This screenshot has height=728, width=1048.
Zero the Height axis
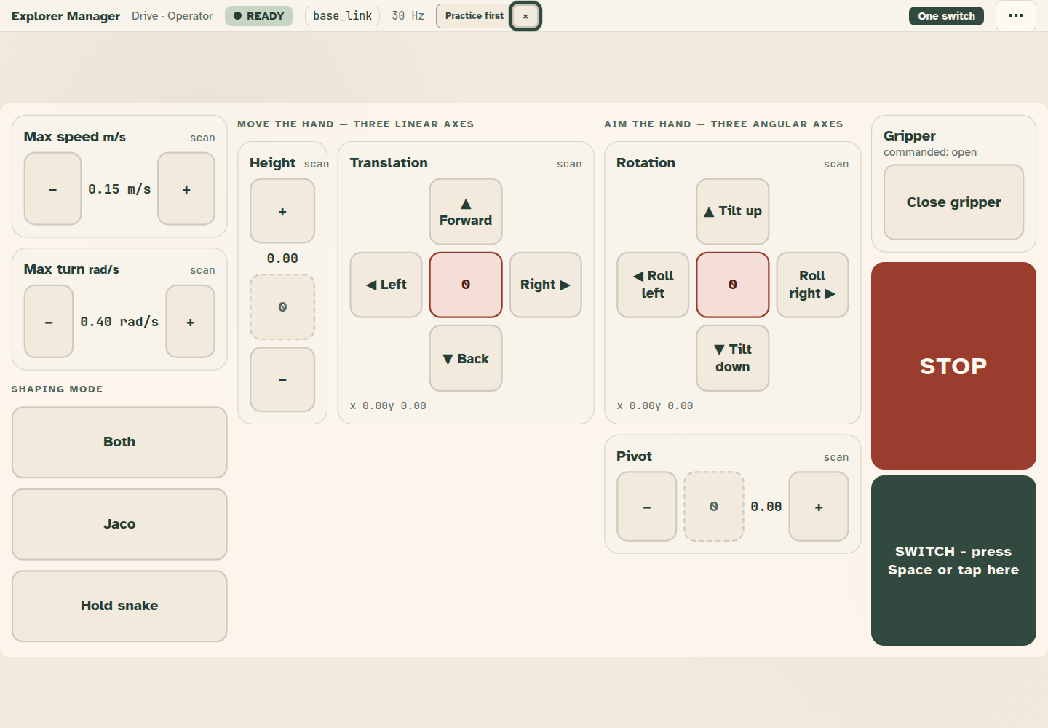[282, 306]
